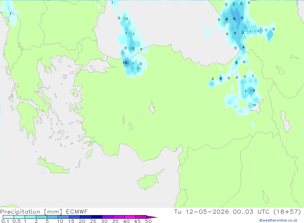The image size is (304, 223).
Task: Click legend label "0.1"
Action: 5,221
